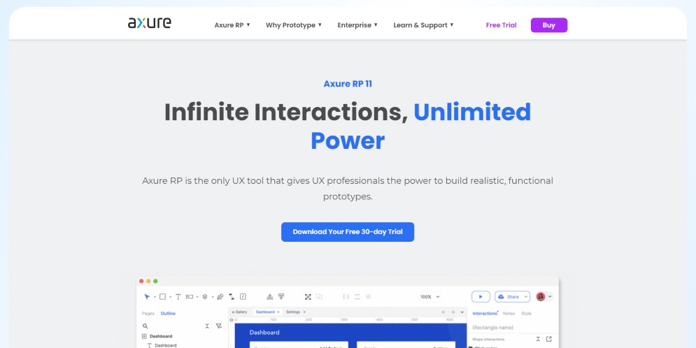Image resolution: width=696 pixels, height=348 pixels.
Task: Click the Preview play button
Action: point(481,296)
